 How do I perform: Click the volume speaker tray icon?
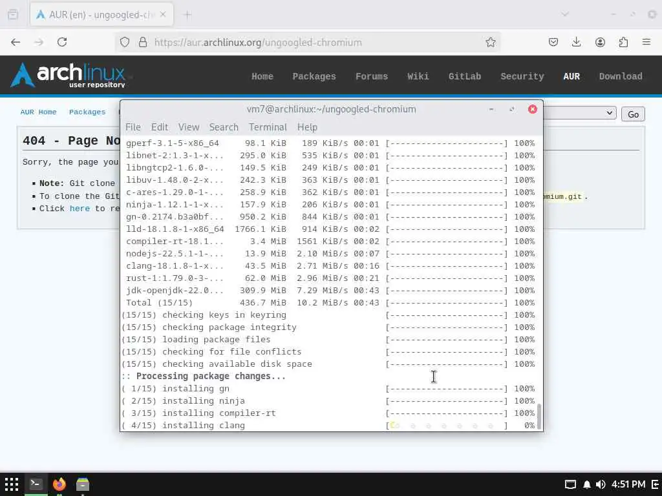click(x=601, y=484)
